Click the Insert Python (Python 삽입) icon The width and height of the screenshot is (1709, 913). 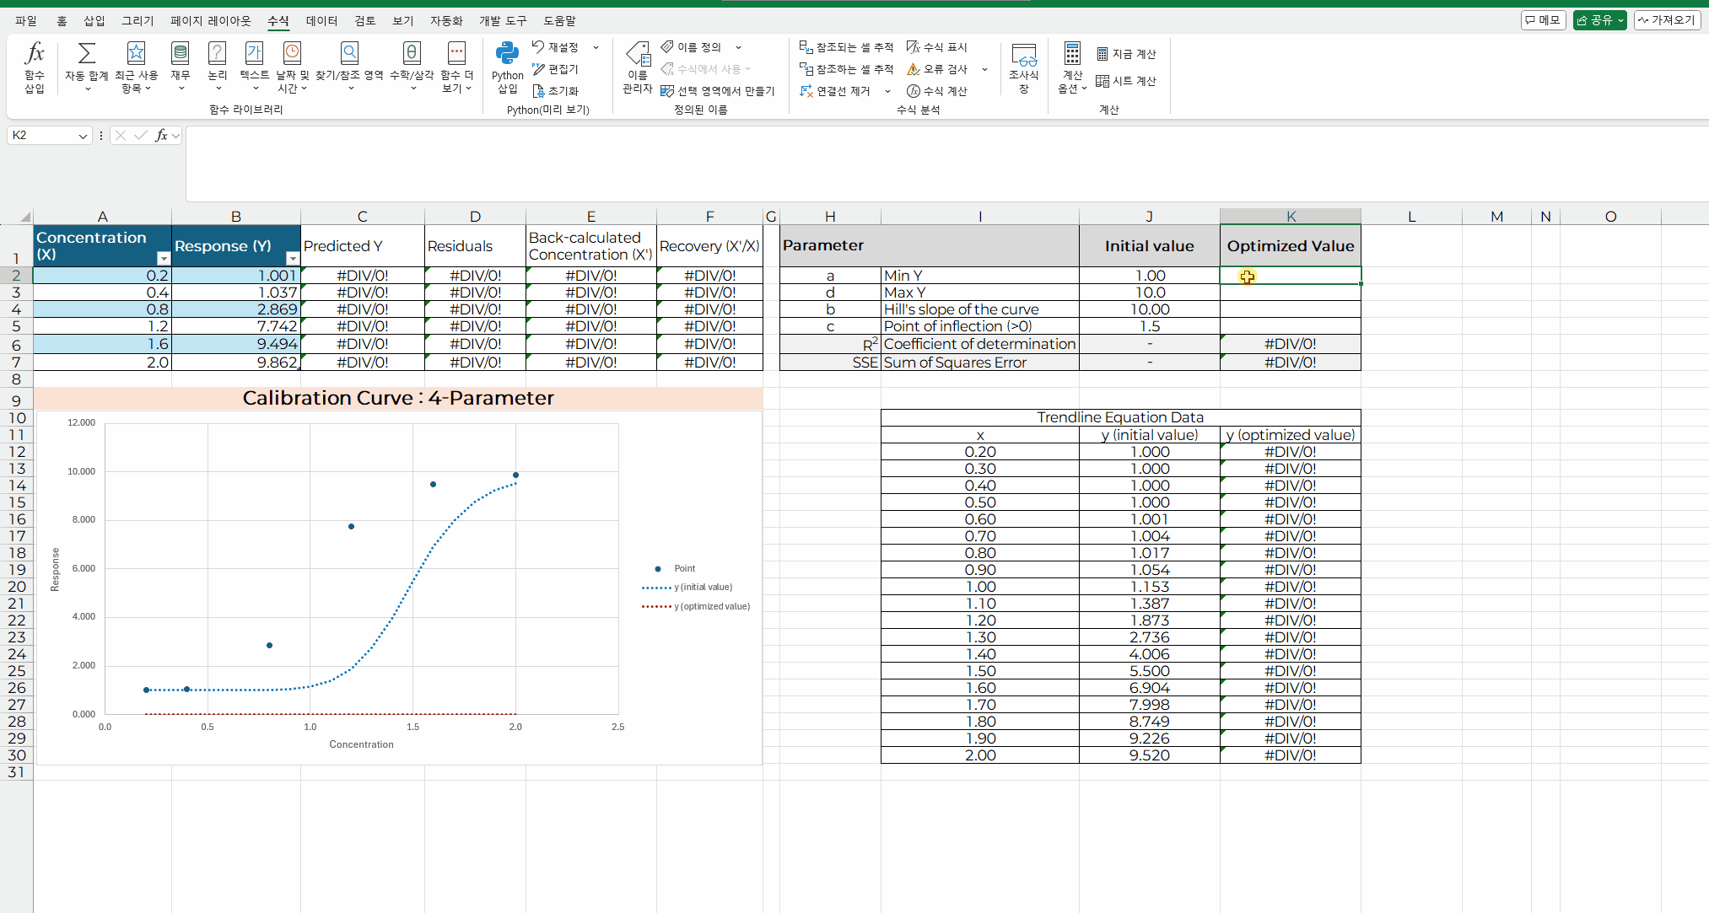click(x=507, y=54)
